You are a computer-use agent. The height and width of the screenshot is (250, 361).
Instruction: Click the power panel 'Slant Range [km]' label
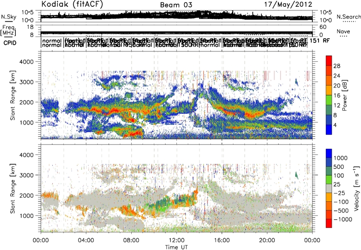[x=13, y=95]
